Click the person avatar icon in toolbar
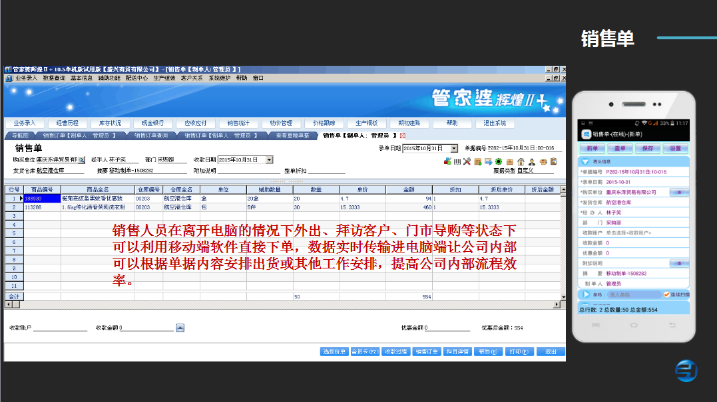 coord(532,161)
